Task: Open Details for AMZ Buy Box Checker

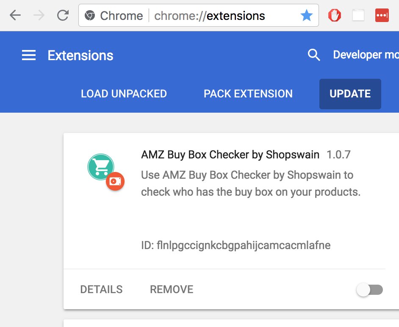Action: [101, 290]
